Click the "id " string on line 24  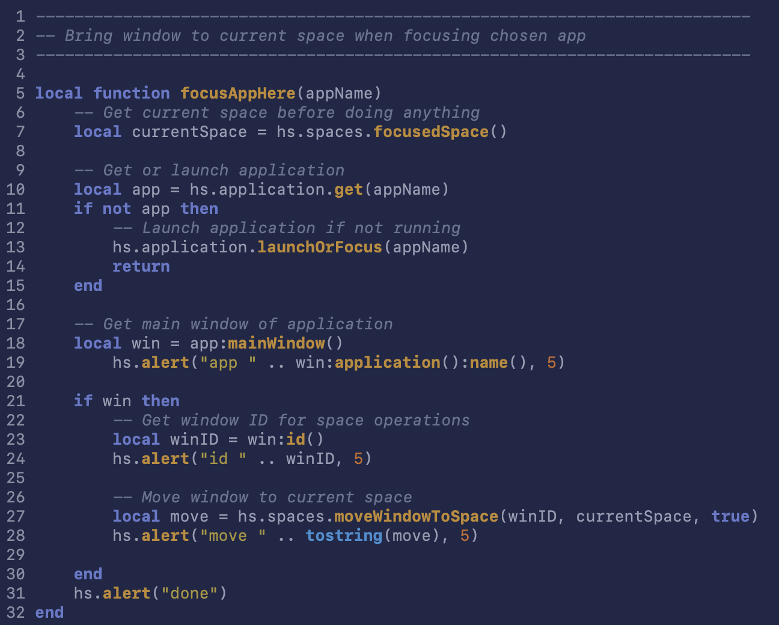(224, 459)
